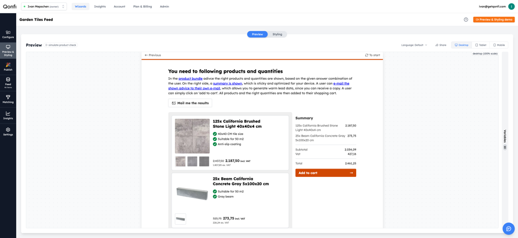The image size is (518, 238).
Task: Open the Insights top menu
Action: point(100,6)
